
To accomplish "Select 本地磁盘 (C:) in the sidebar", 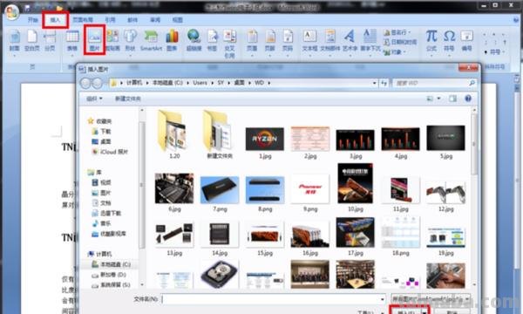I will (x=111, y=264).
